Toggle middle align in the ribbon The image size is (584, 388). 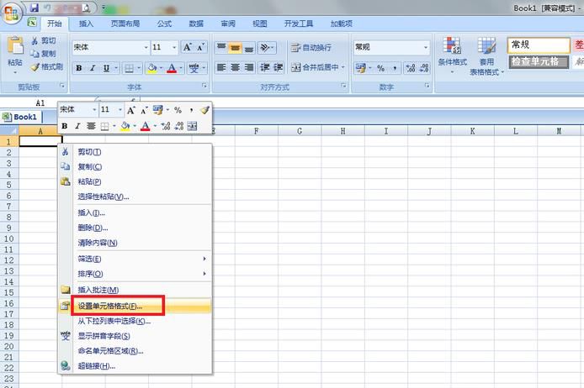235,48
